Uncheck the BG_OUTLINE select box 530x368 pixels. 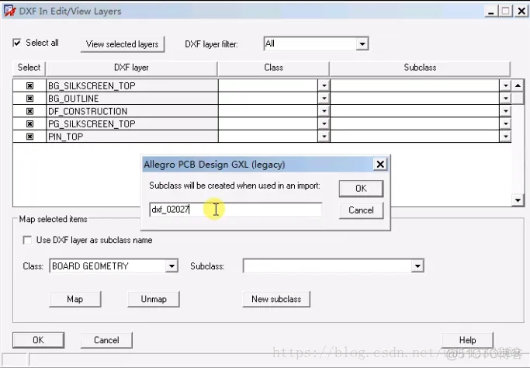click(29, 99)
